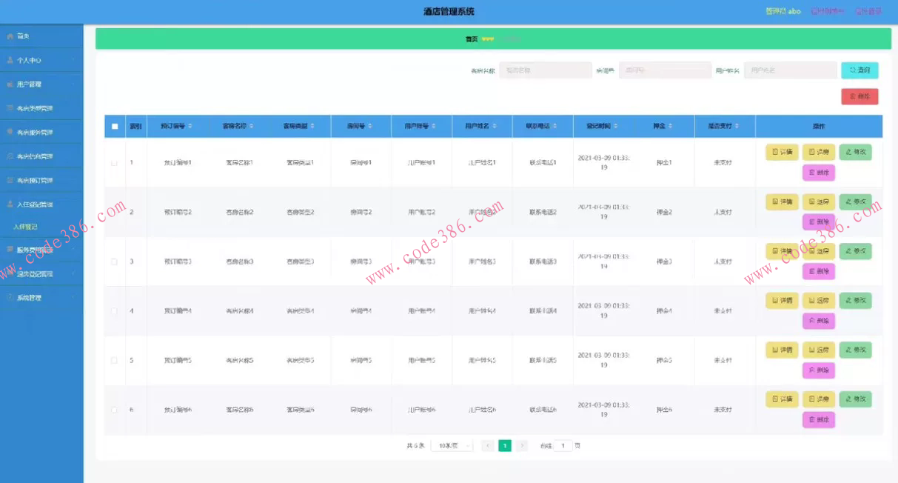Click the 客房名称 search input field
Image resolution: width=898 pixels, height=483 pixels.
click(x=545, y=70)
